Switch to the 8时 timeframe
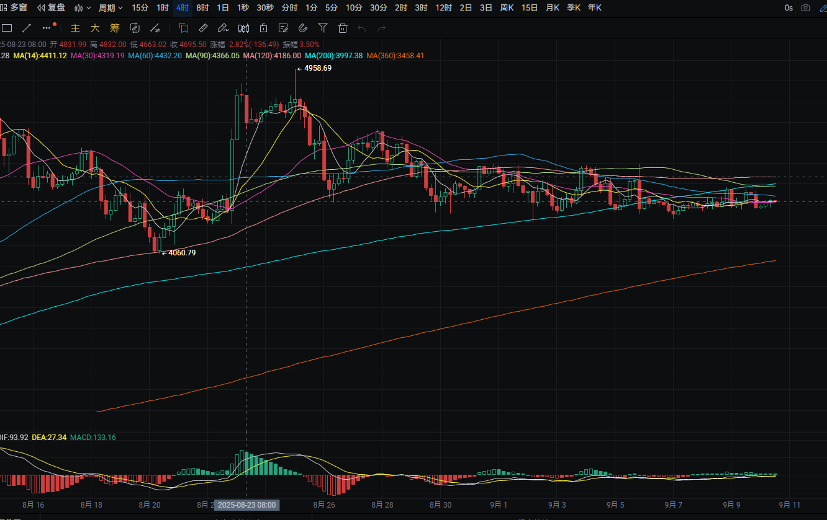The width and height of the screenshot is (827, 520). coord(202,8)
